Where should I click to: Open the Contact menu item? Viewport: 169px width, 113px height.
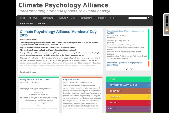point(41,23)
